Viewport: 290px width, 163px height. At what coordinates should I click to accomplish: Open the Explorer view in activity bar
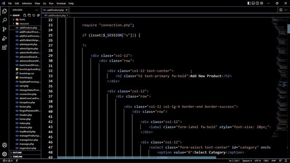[5, 11]
